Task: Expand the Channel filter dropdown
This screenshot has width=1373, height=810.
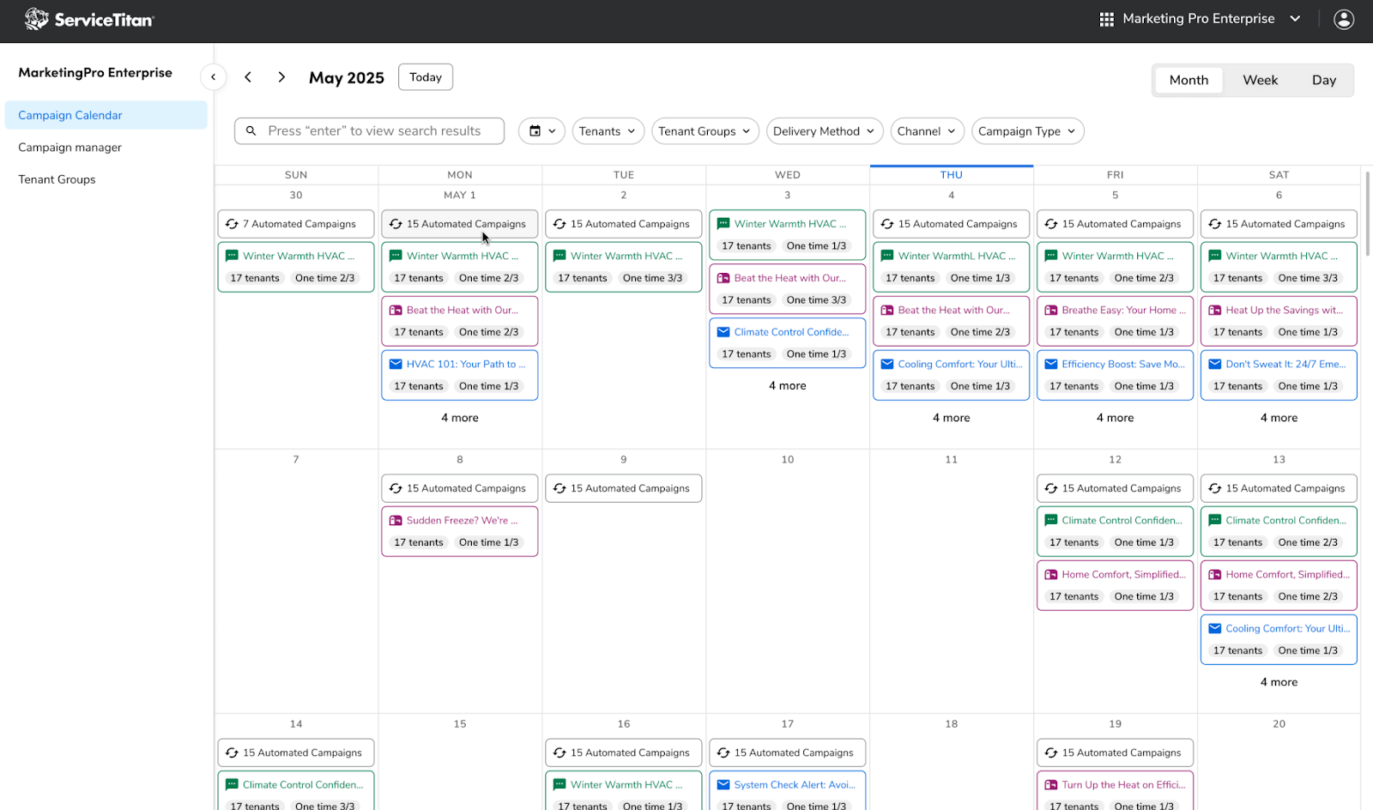Action: [x=927, y=131]
